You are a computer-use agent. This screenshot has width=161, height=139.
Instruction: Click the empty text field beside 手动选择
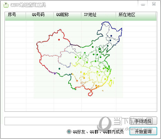tap(63, 121)
